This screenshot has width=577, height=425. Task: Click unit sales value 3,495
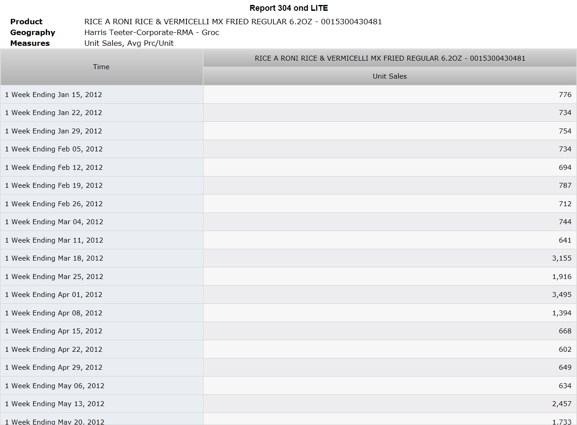tap(562, 295)
